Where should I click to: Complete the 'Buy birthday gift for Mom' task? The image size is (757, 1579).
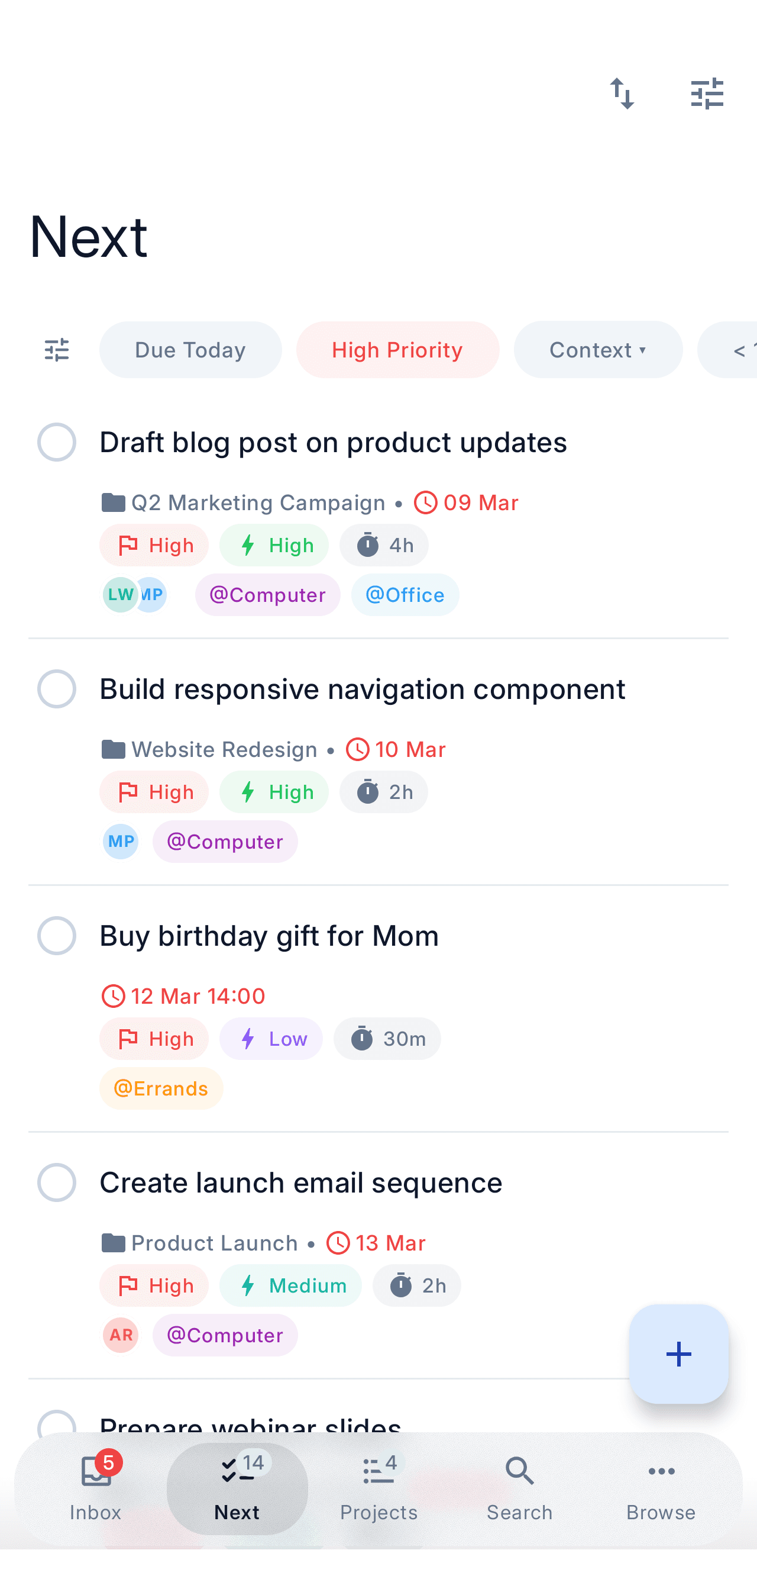pos(57,934)
